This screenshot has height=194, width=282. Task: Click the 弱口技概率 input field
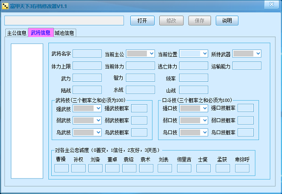point(246,120)
